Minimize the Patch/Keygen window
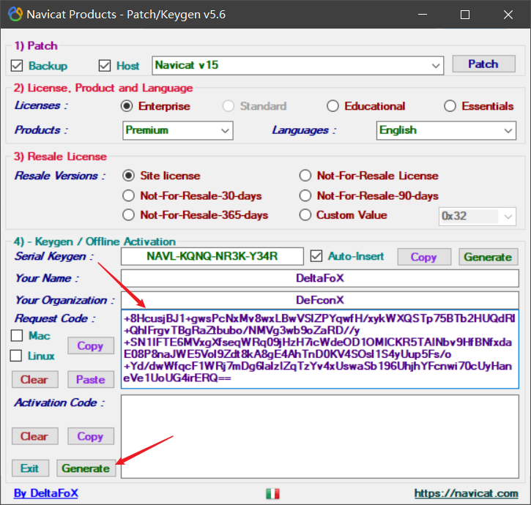 click(x=423, y=15)
